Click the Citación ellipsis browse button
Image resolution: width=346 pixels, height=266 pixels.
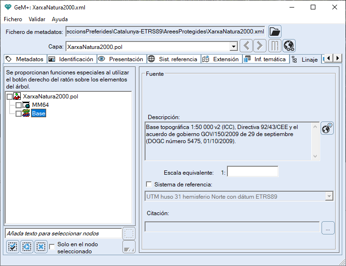(328, 228)
